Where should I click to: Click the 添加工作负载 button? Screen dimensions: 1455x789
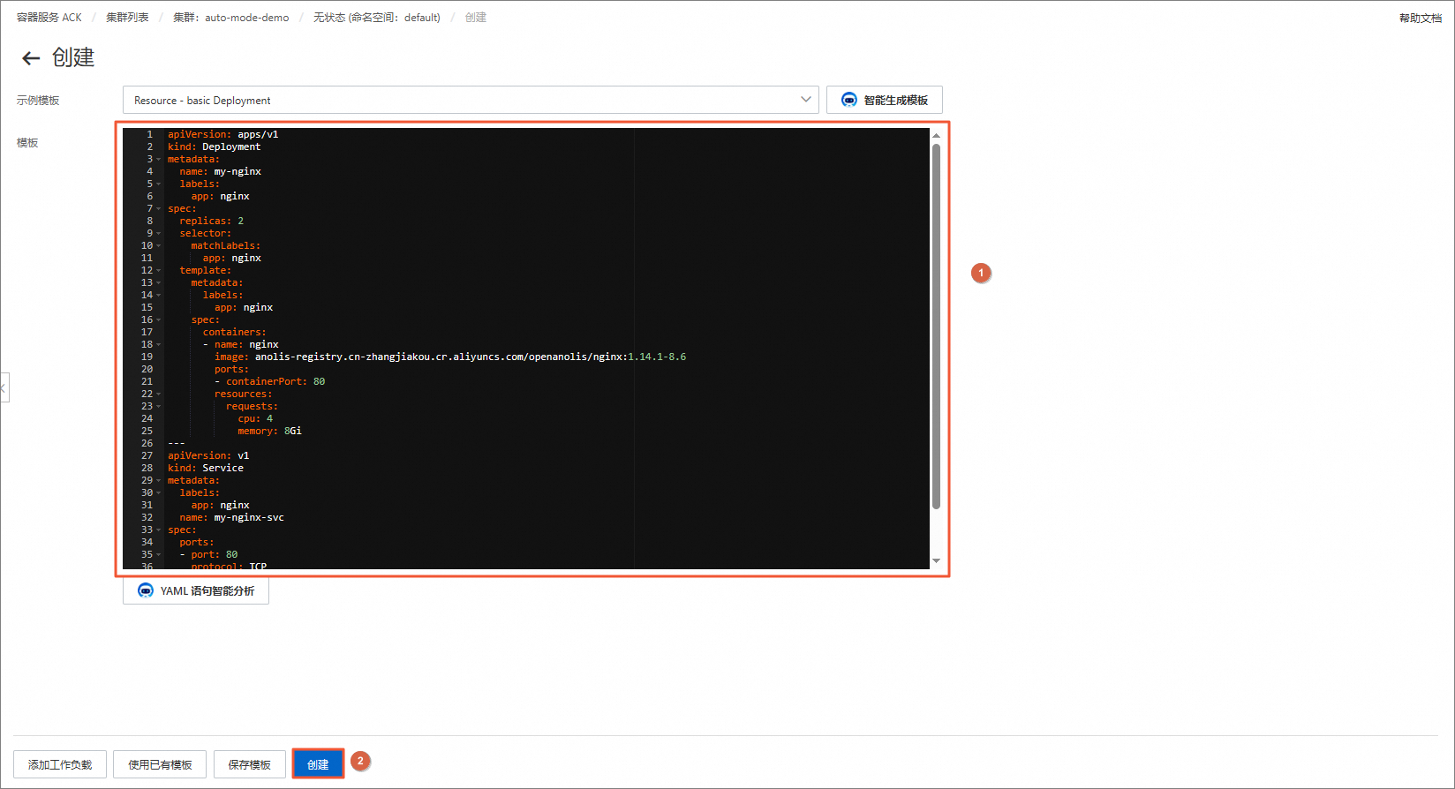click(60, 764)
